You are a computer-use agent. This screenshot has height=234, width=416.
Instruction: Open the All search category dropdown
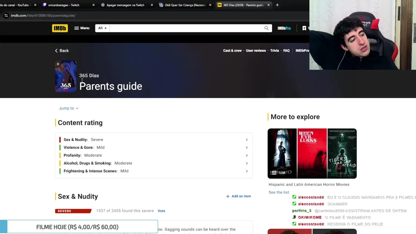pyautogui.click(x=102, y=28)
